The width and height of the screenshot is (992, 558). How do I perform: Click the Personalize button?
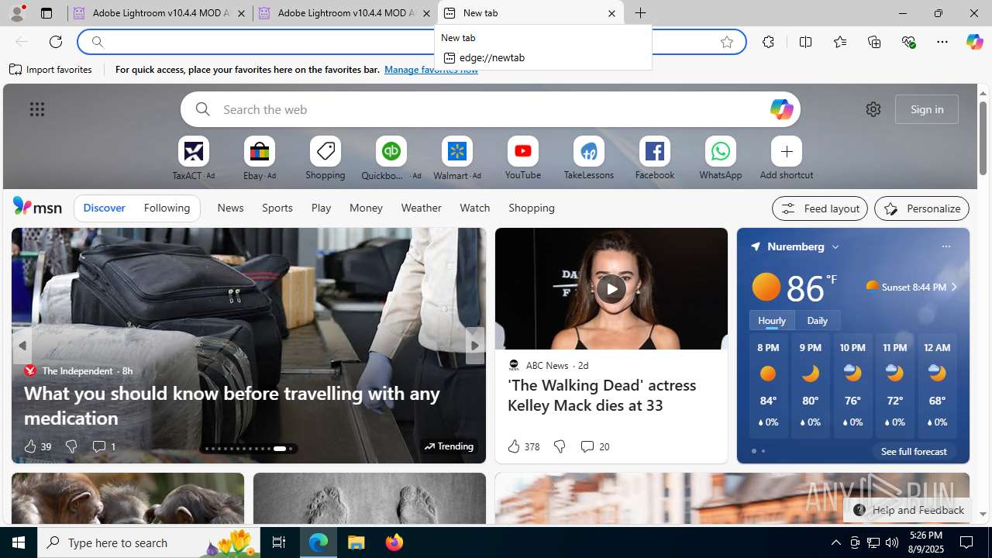(x=921, y=208)
